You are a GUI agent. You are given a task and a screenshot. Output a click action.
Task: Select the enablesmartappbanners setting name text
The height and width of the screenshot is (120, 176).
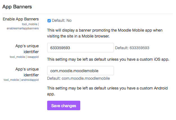pyautogui.click(x=23, y=29)
